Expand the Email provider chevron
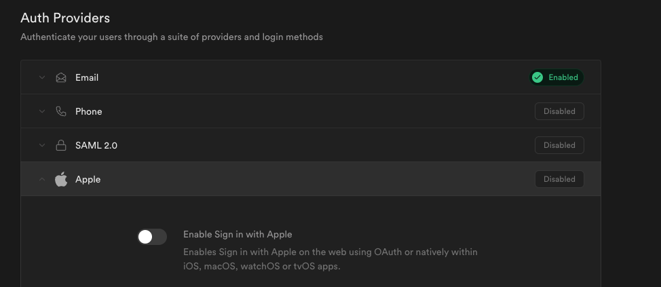Screen dimensions: 661x287 [42, 77]
